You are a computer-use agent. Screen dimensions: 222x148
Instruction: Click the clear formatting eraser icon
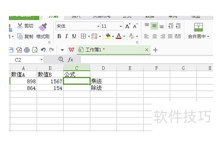point(132,36)
